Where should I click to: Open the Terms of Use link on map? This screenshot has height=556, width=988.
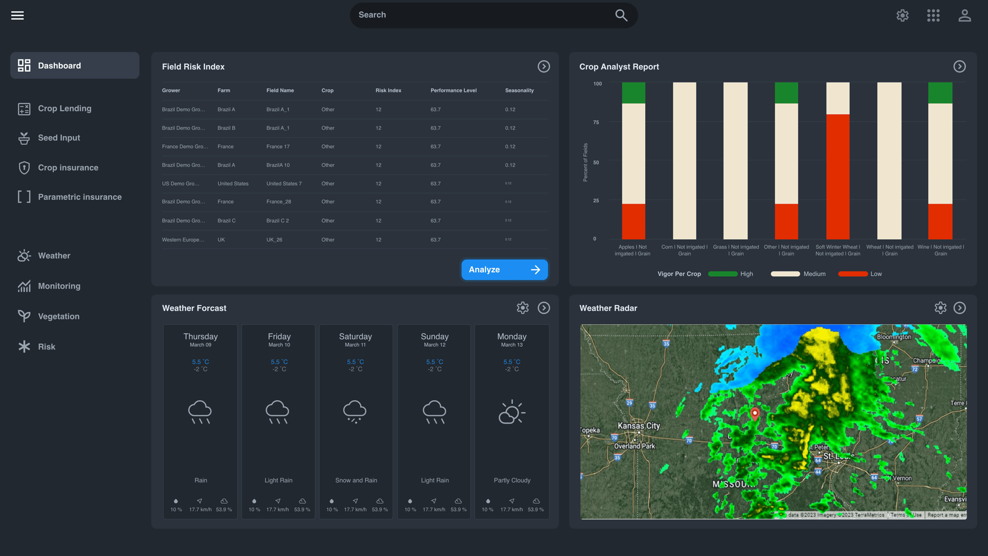click(905, 514)
